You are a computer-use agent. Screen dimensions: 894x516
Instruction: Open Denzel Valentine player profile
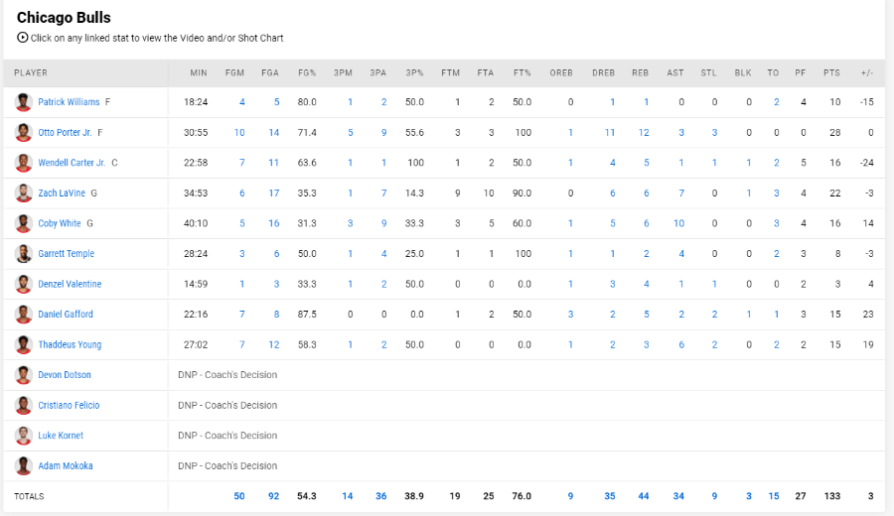click(x=70, y=284)
